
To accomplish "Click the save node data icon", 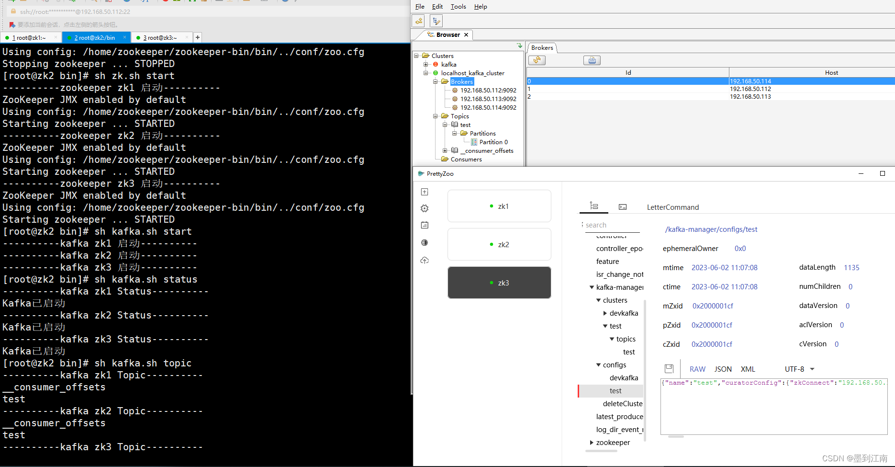I will pyautogui.click(x=669, y=368).
